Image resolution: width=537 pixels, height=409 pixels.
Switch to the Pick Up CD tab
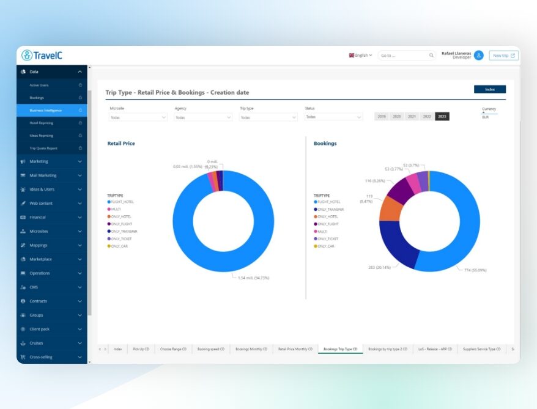click(x=141, y=349)
